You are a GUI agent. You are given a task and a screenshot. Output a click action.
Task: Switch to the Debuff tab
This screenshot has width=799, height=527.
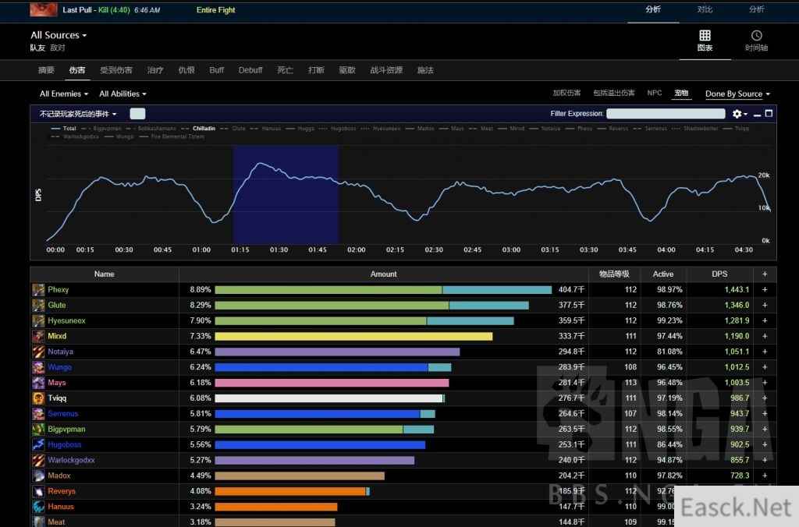(x=250, y=70)
